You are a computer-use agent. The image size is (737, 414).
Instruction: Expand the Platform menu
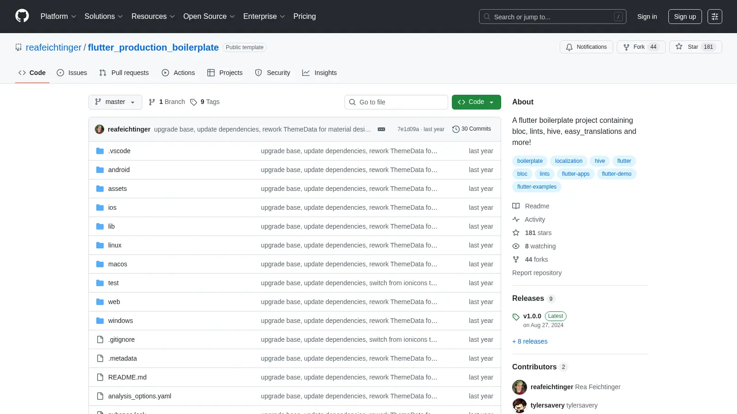click(x=58, y=17)
